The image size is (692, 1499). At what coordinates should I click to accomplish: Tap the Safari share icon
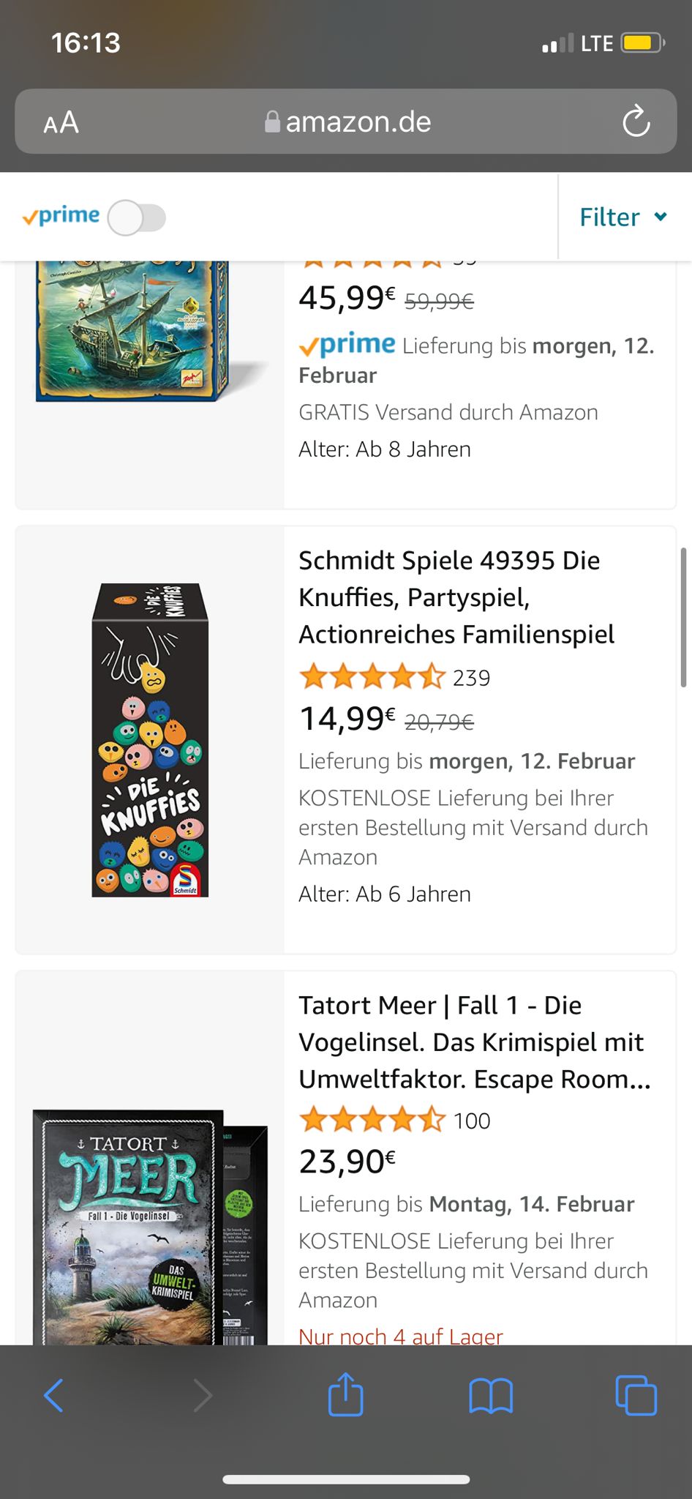coord(345,1394)
